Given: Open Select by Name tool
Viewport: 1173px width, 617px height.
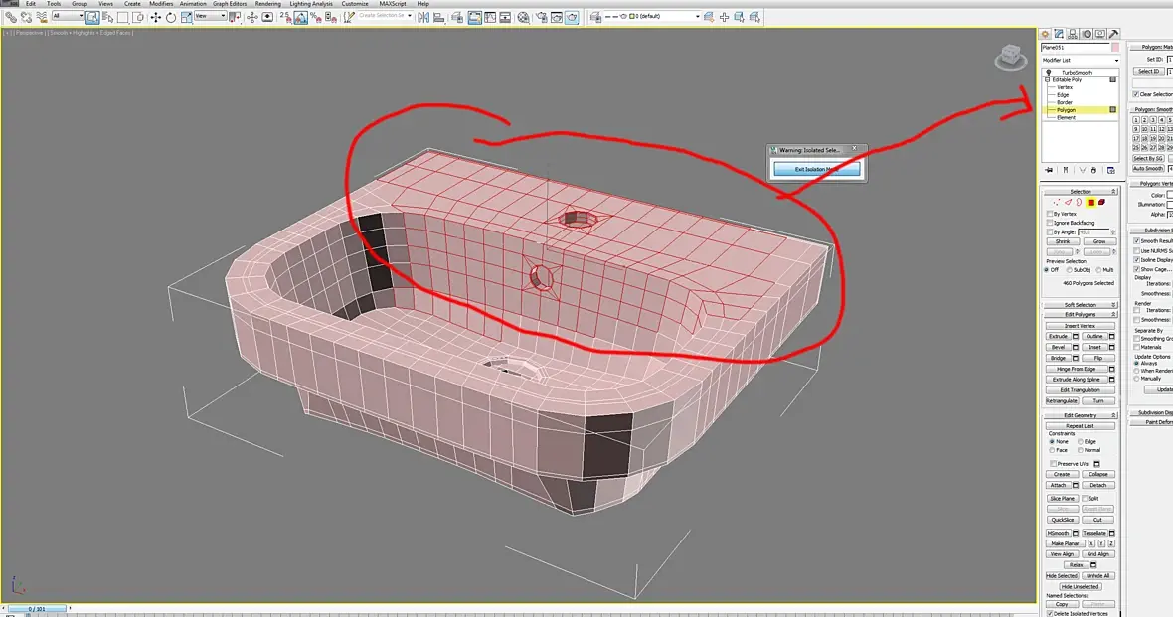Looking at the screenshot, I should tap(107, 17).
